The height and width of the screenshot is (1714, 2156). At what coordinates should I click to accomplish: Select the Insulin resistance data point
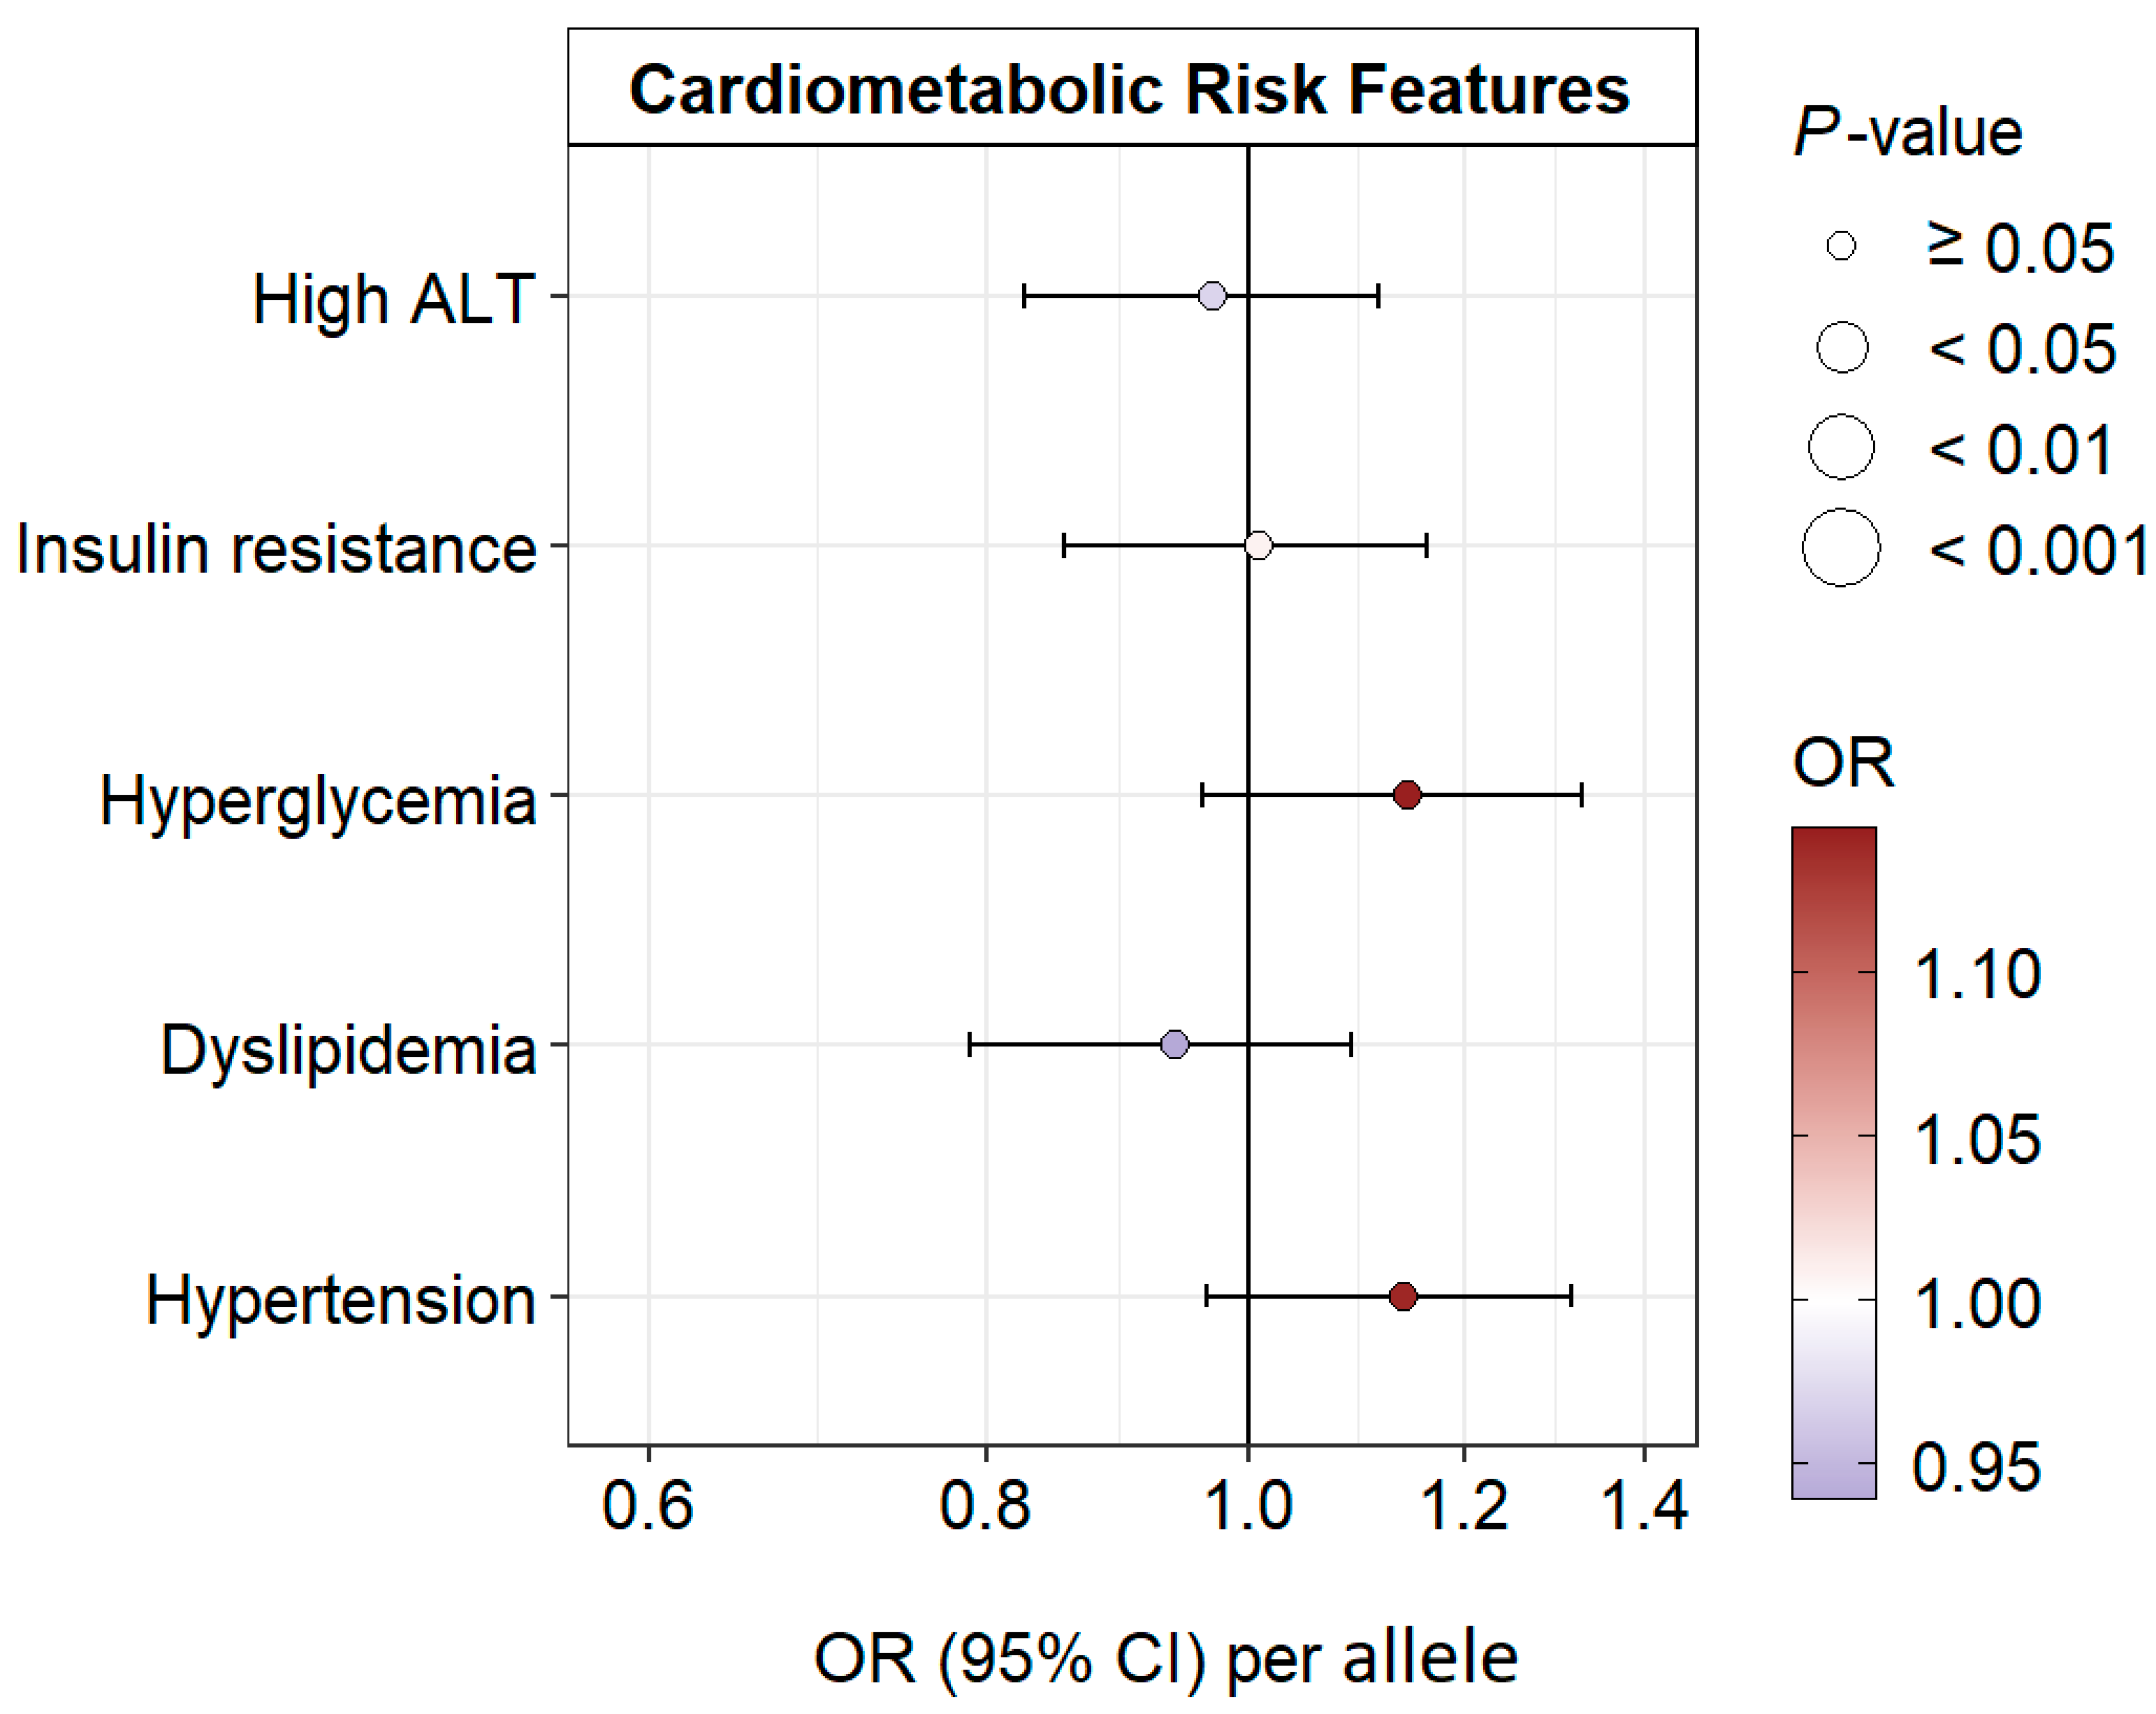click(1259, 546)
